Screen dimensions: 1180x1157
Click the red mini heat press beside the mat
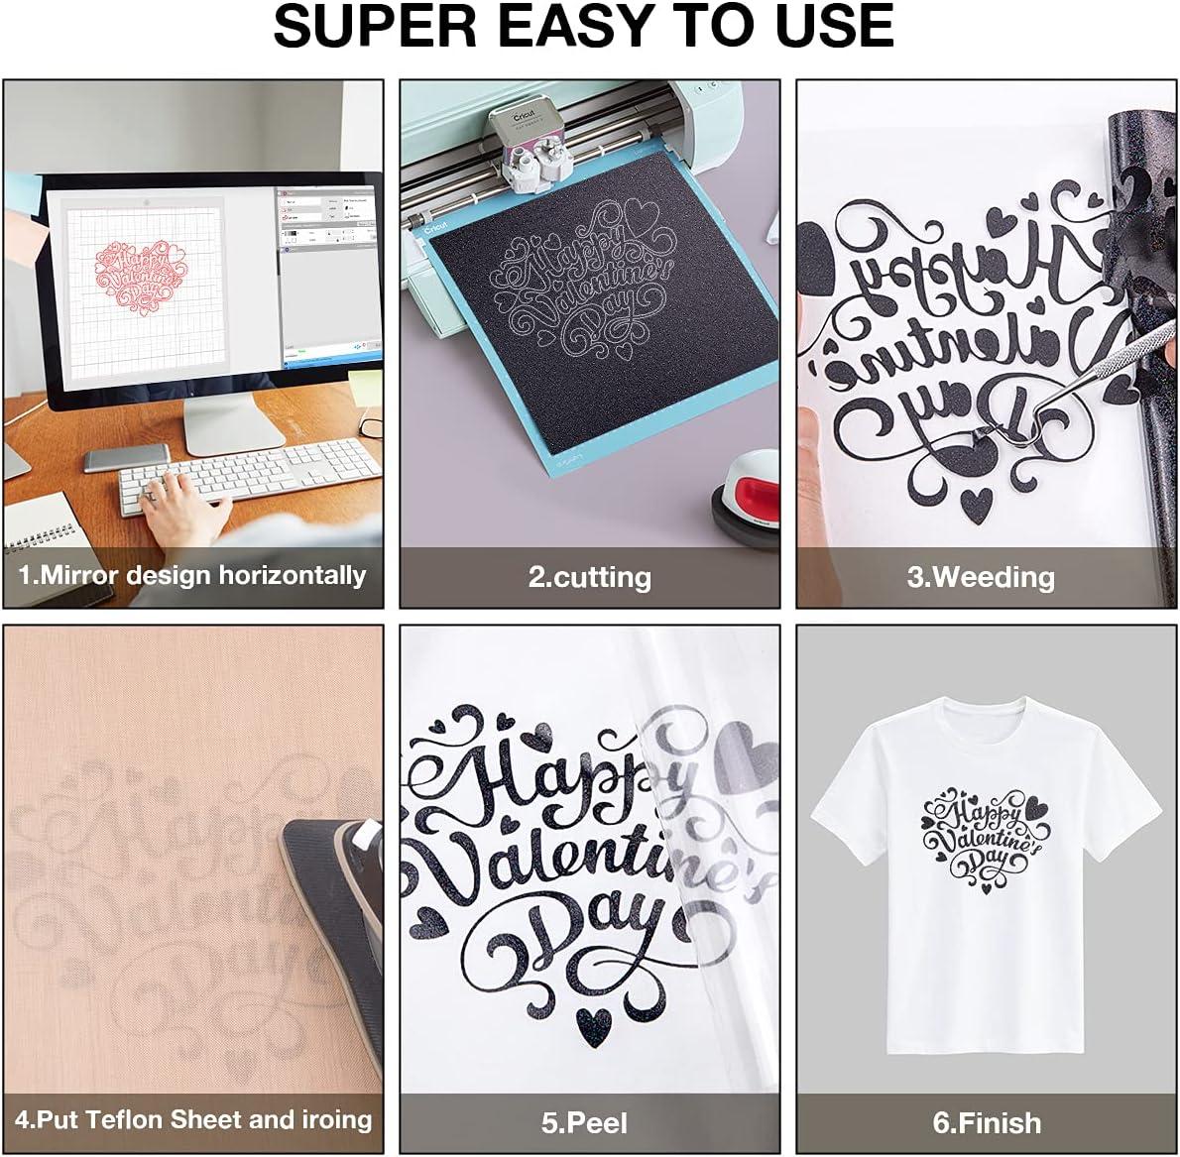click(x=745, y=499)
